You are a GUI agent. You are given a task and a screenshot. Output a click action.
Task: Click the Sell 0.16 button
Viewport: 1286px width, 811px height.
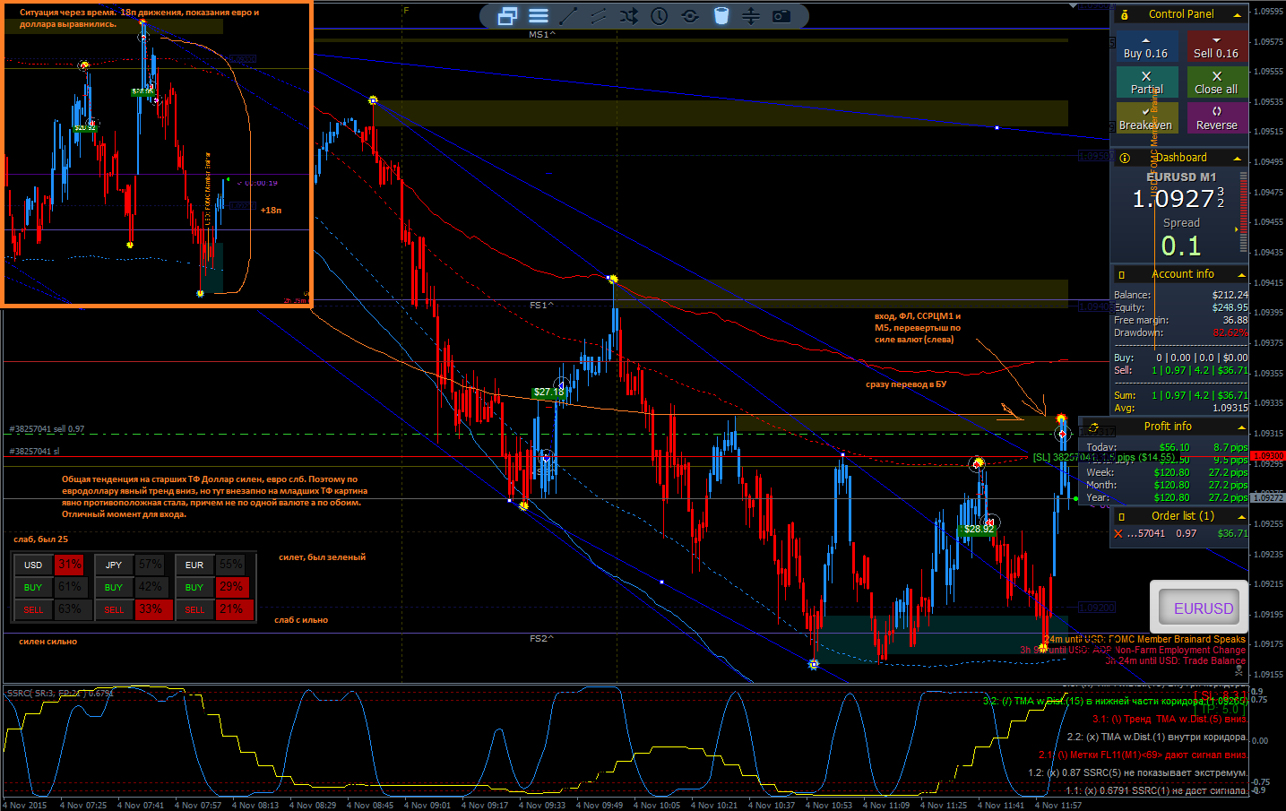[1216, 47]
